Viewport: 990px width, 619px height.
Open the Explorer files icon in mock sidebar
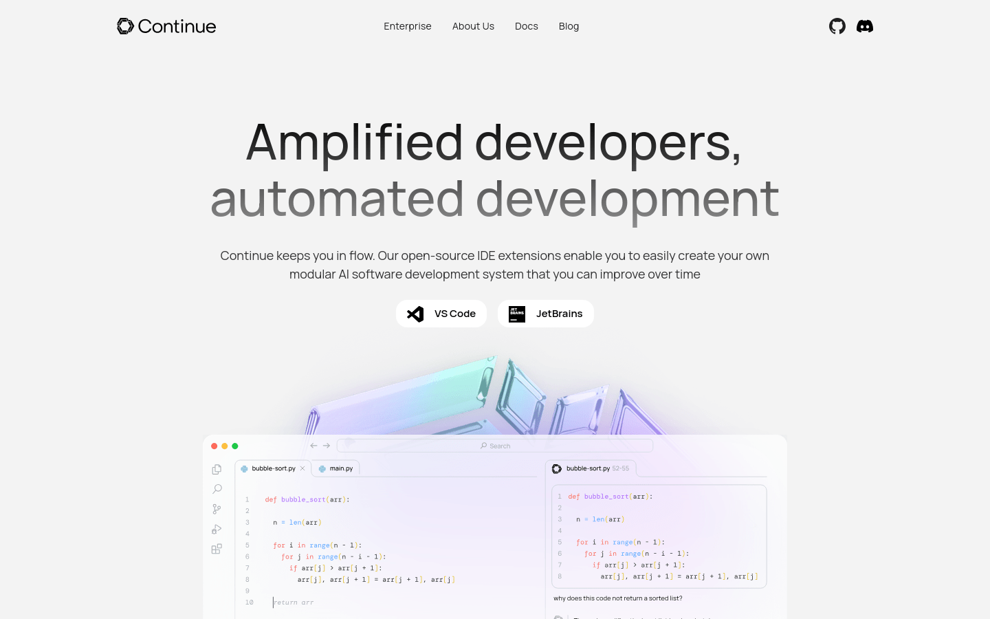217,469
